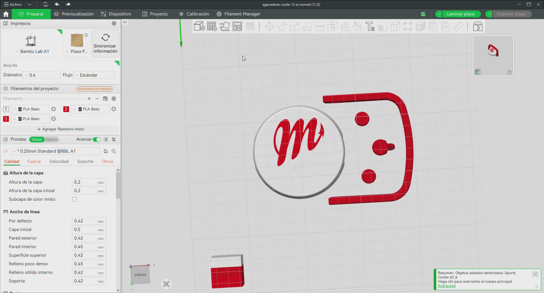Open the Dispositivo tab

point(116,14)
